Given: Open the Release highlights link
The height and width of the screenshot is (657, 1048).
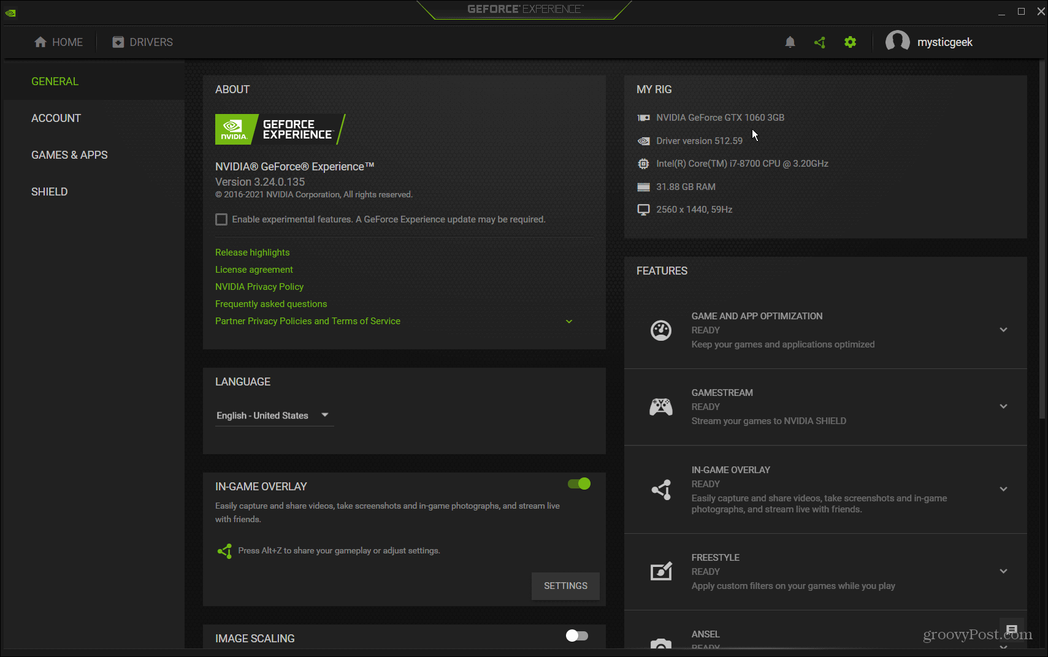Looking at the screenshot, I should pos(252,253).
